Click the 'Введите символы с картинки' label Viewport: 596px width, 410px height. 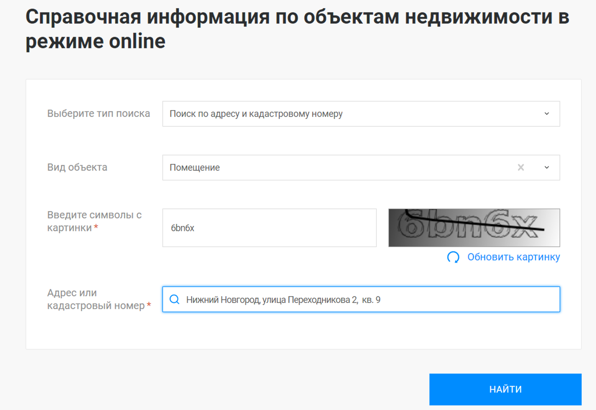click(94, 221)
